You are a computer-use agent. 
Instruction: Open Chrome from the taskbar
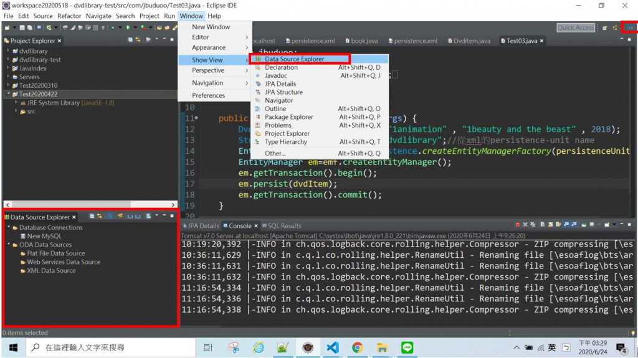357,347
